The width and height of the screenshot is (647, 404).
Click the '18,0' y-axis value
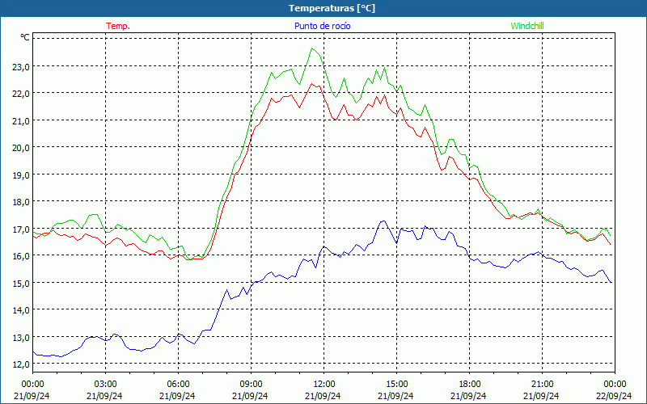(21, 202)
